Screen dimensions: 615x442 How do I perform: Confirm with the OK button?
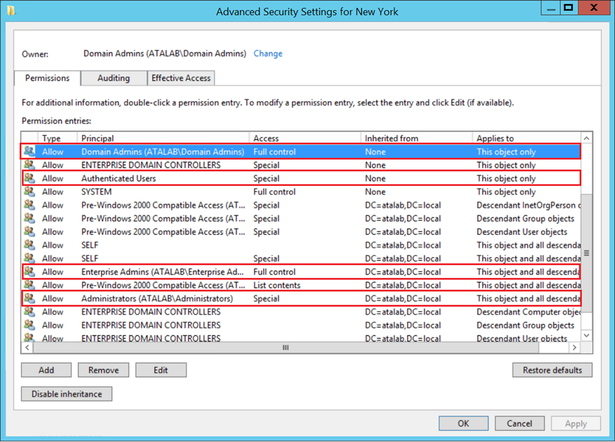pos(463,423)
